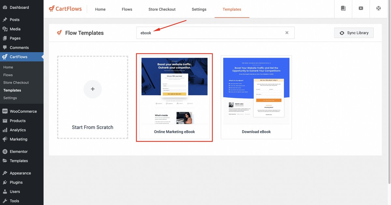
Task: Click the CartFlows sidebar menu icon
Action: [5, 57]
